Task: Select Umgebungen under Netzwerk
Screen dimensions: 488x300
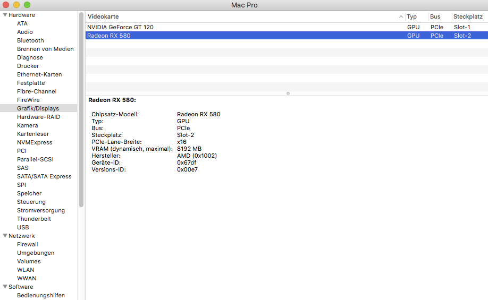Action: 36,253
